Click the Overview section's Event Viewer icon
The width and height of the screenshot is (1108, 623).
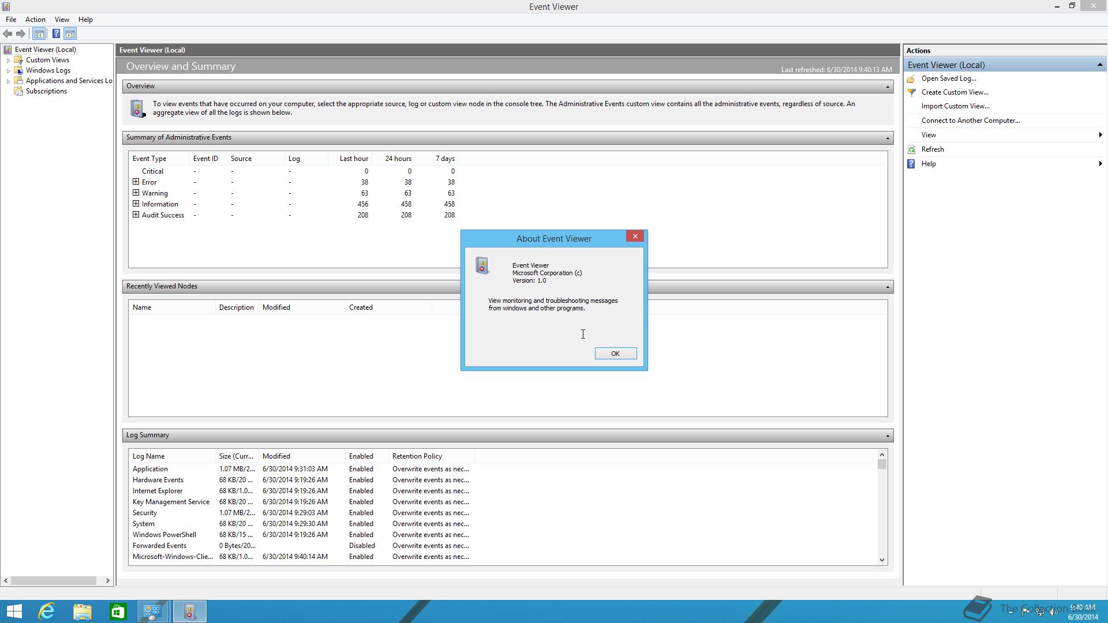point(137,108)
